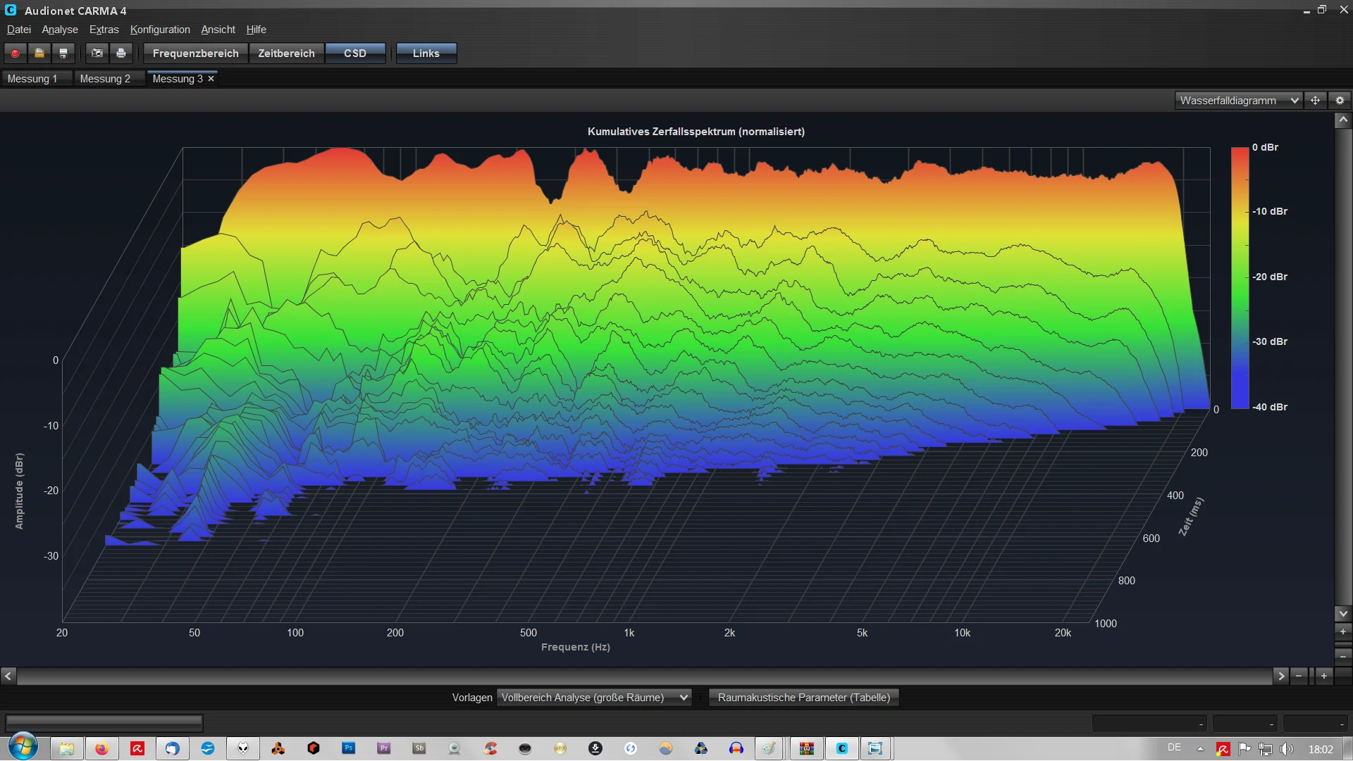Expand the Wasserfalldiagramm dropdown
Screen dimensions: 1353x761
point(1238,101)
